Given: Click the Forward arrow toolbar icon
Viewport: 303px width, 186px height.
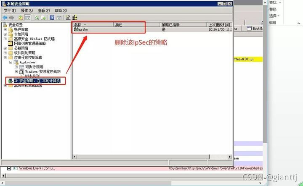Looking at the screenshot, I should click(x=12, y=18).
